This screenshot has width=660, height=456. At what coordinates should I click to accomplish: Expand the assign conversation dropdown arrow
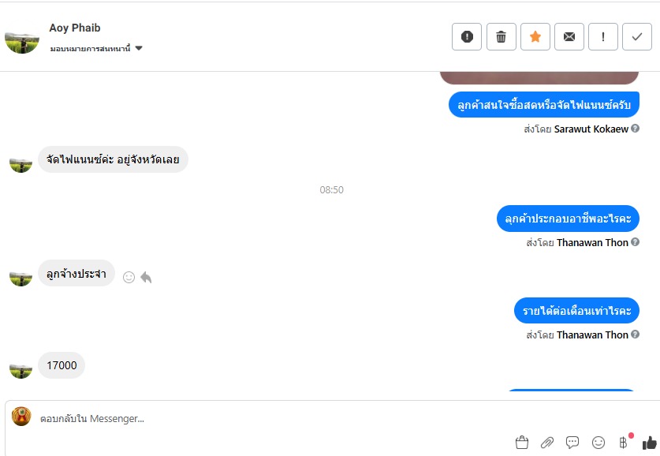[139, 48]
